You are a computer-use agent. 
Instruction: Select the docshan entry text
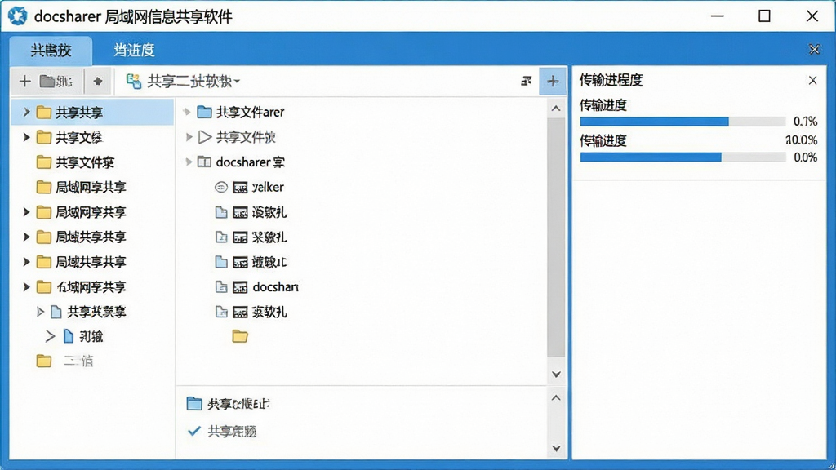pos(275,286)
